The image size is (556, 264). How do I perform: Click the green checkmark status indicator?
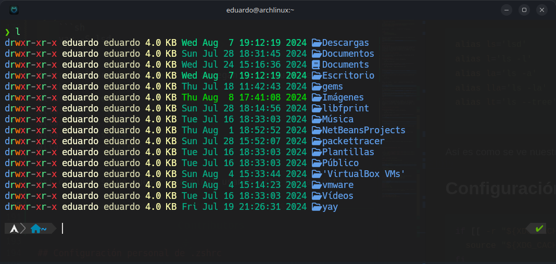pyautogui.click(x=539, y=229)
